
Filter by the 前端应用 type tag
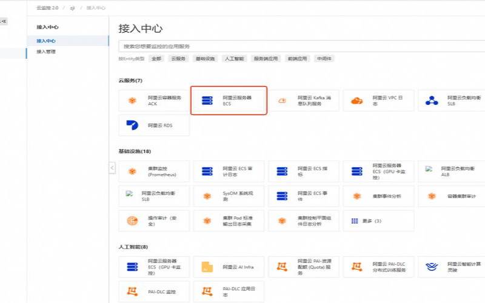[x=297, y=58]
